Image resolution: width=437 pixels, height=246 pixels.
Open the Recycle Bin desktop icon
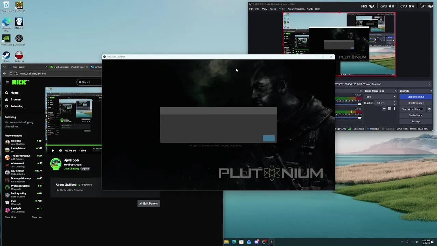(6, 6)
